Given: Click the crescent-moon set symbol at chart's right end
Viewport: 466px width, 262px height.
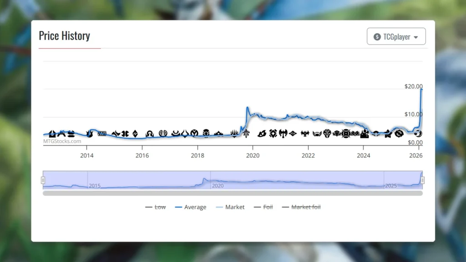Looking at the screenshot, I should 418,134.
